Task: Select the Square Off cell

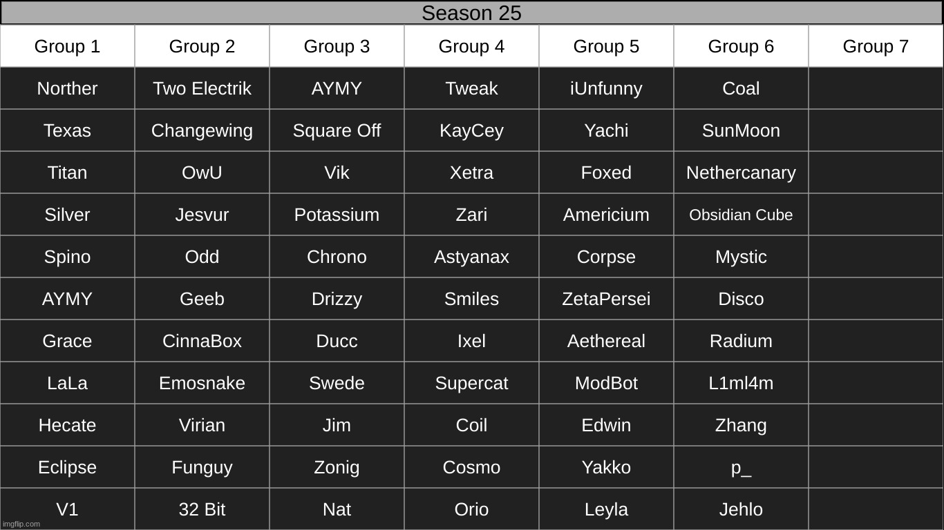Action: point(337,130)
